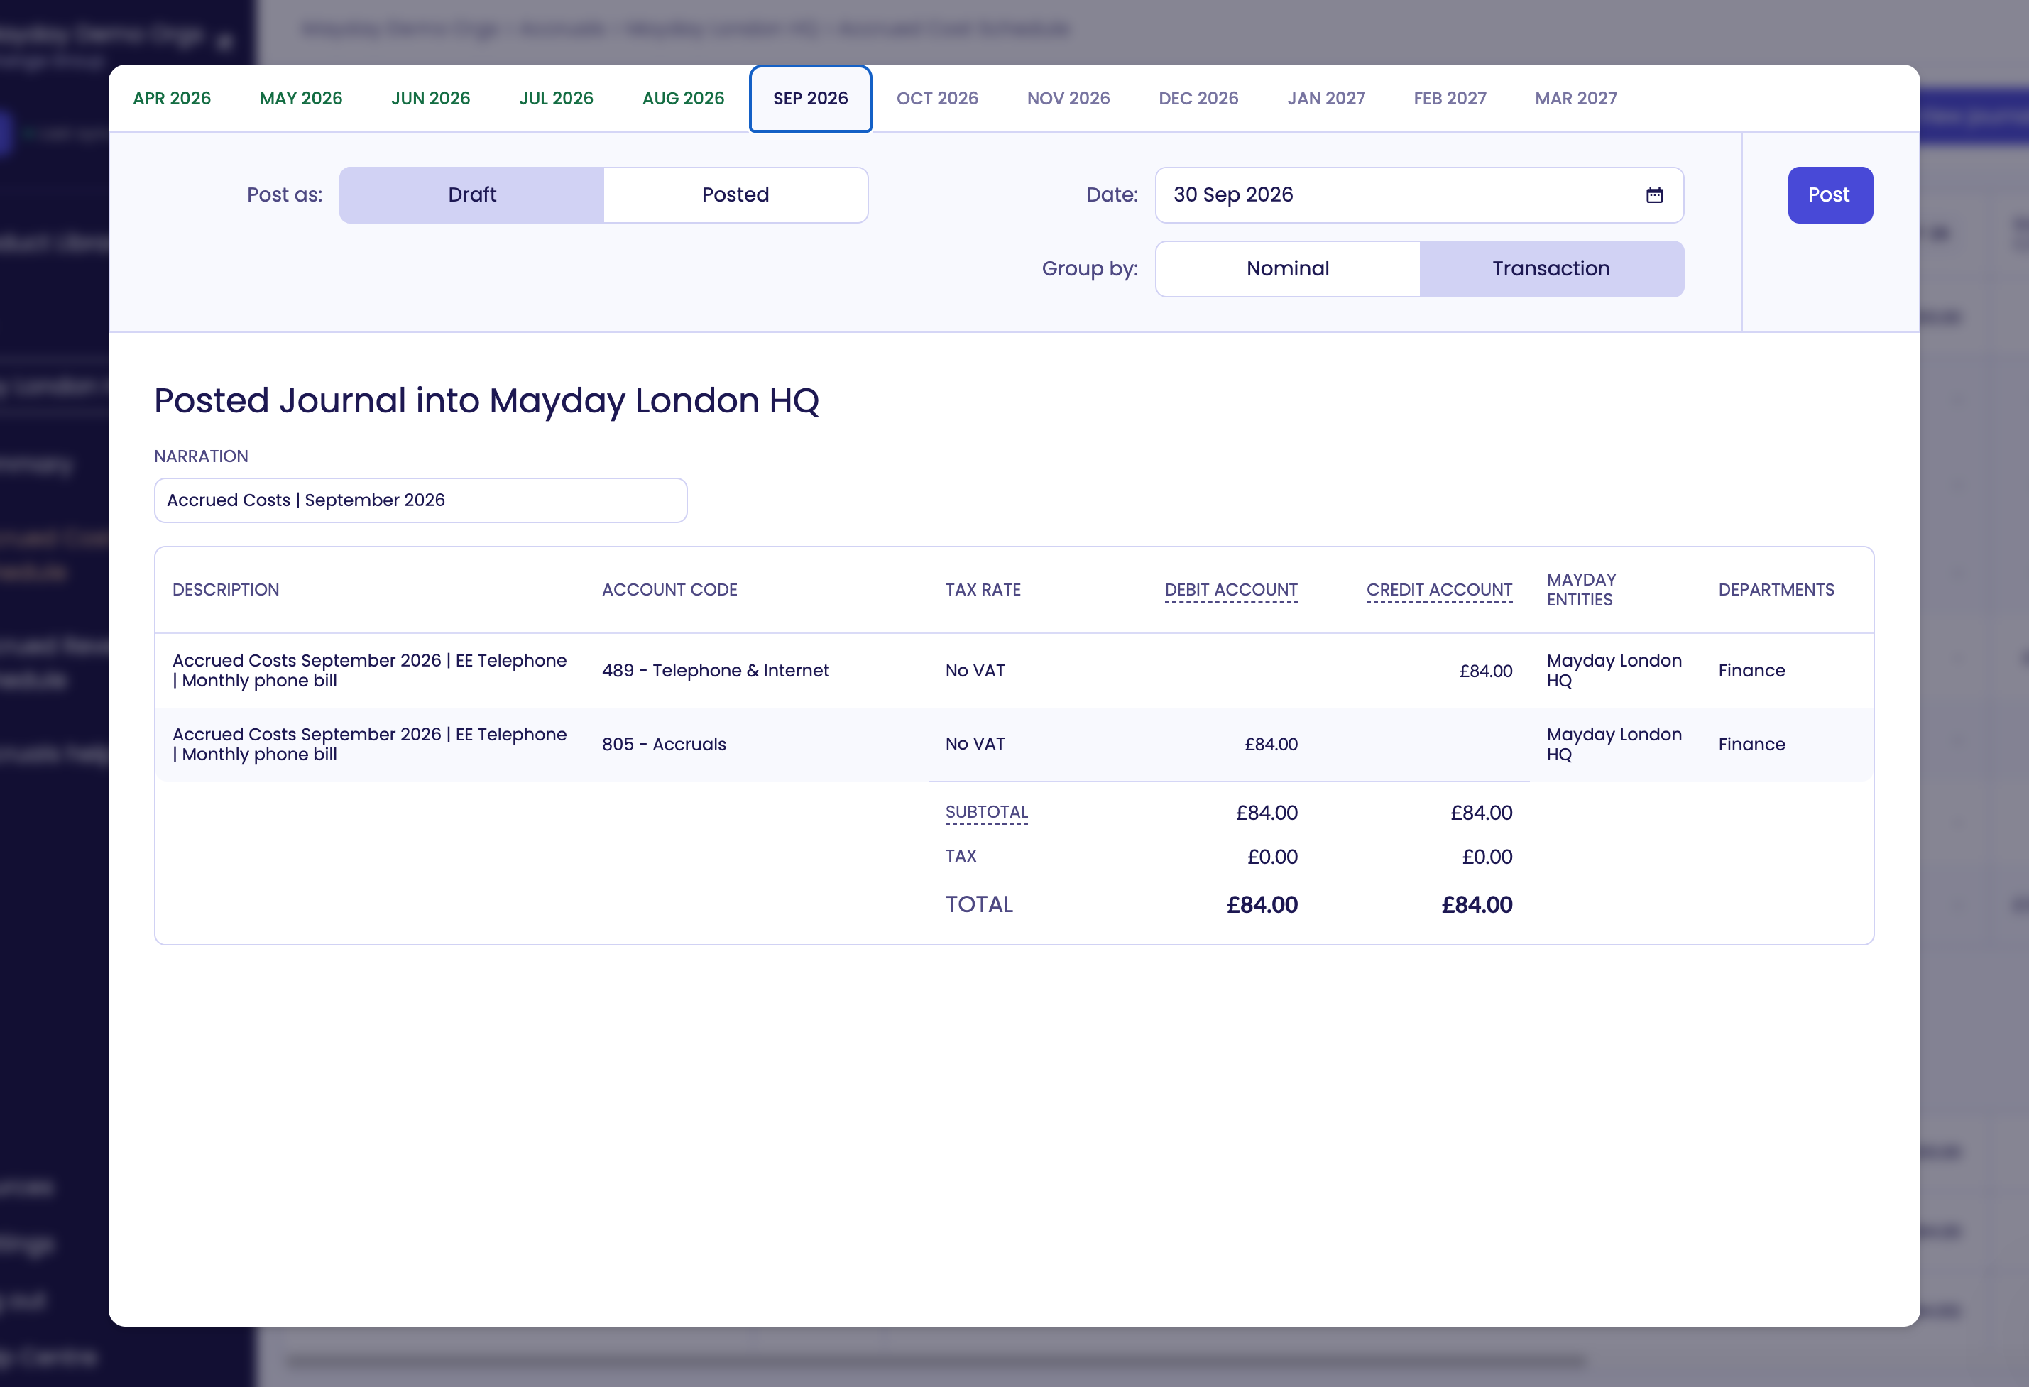The image size is (2029, 1387).
Task: Select the 489 - Telephone & Internet cell
Action: tap(715, 670)
